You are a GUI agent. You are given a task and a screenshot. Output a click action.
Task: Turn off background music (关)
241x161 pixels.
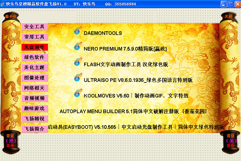[231, 141]
